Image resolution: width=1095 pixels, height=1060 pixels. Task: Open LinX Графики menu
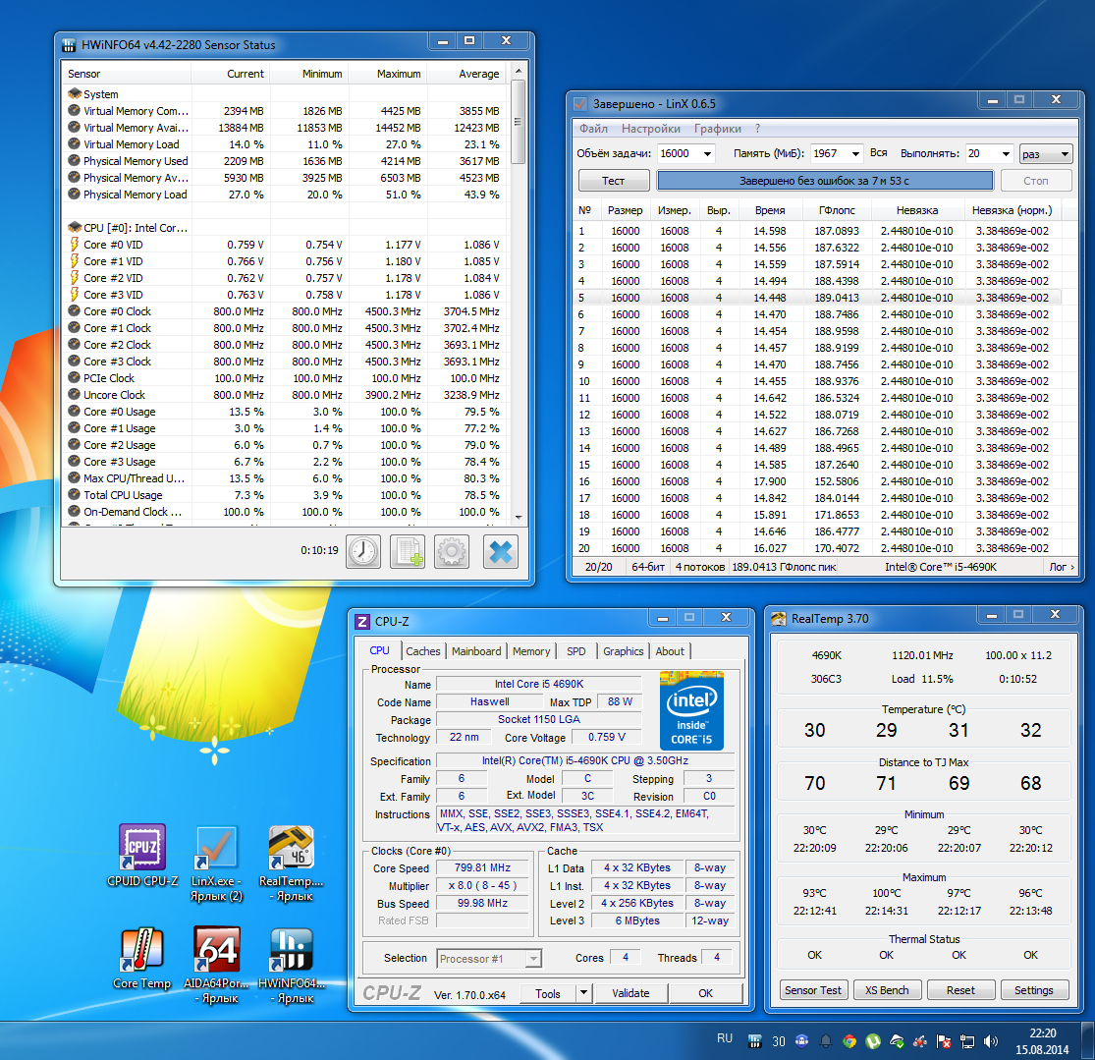[718, 129]
